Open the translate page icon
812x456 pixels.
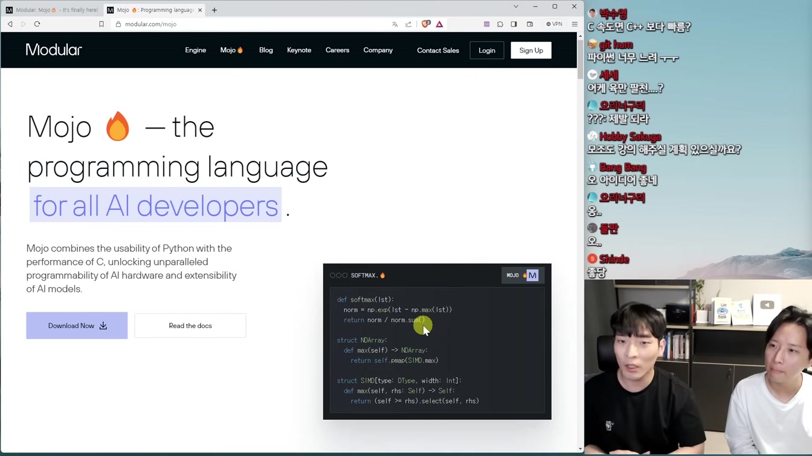click(x=395, y=24)
